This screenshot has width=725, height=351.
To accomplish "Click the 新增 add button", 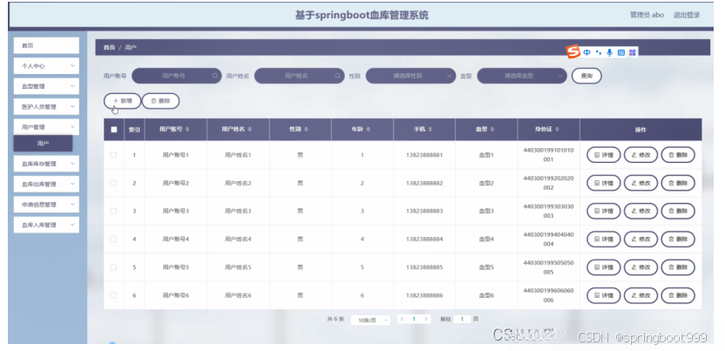I will pos(122,101).
